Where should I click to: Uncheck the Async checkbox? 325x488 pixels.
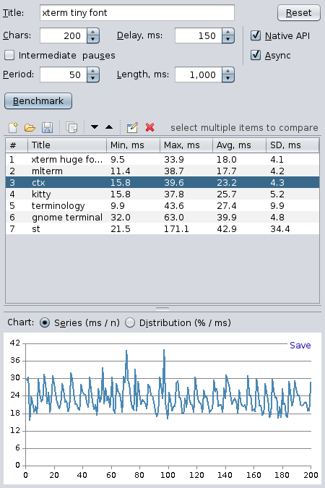tap(256, 55)
